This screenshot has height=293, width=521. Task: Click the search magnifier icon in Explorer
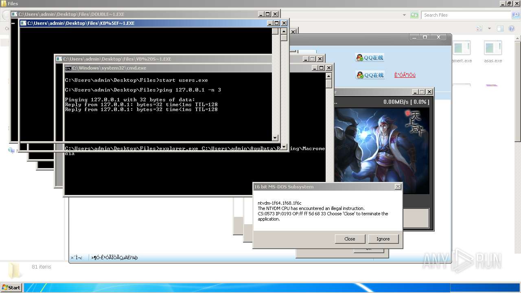click(515, 15)
